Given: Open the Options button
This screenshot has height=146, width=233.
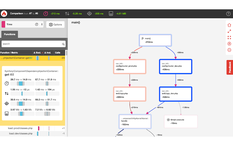Looking at the screenshot, I should tap(55, 25).
